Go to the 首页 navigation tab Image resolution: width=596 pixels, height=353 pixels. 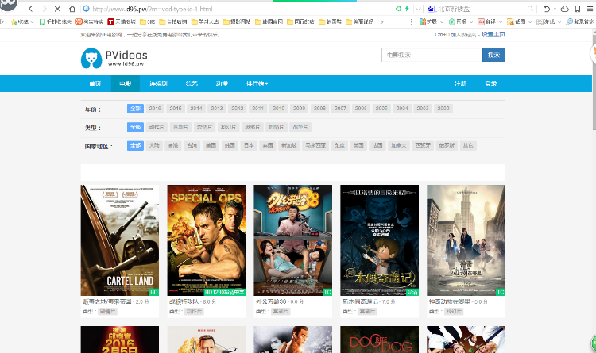pyautogui.click(x=95, y=83)
